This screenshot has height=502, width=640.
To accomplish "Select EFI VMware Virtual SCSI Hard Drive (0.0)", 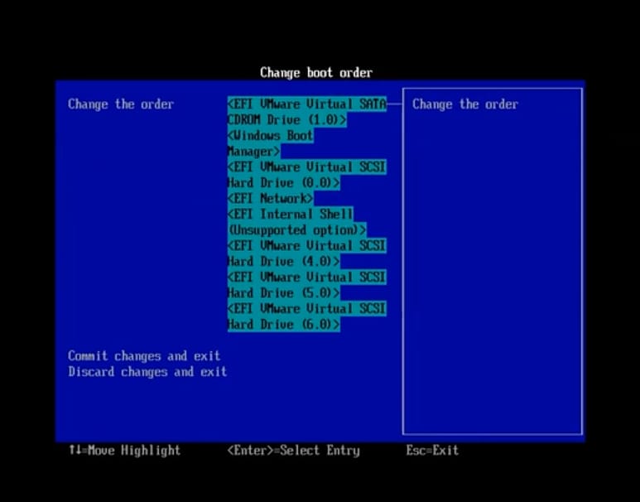I will pyautogui.click(x=307, y=175).
